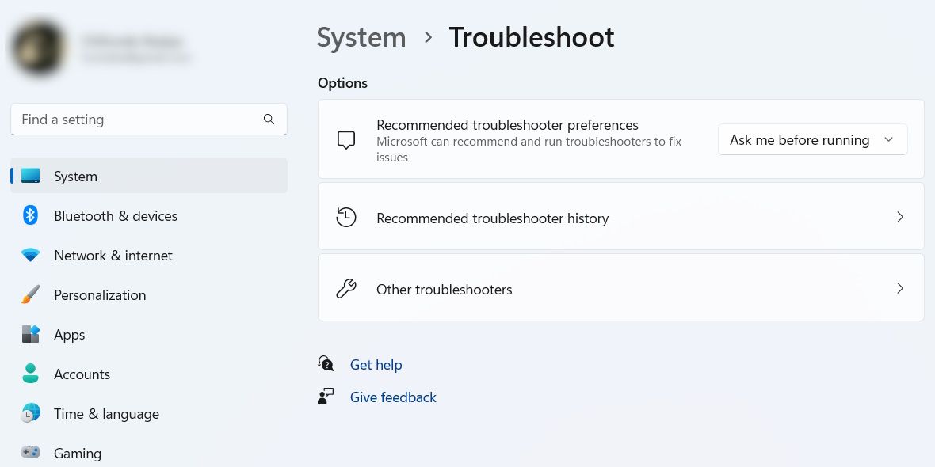This screenshot has height=467, width=935.
Task: Click the Give feedback link
Action: pos(393,397)
